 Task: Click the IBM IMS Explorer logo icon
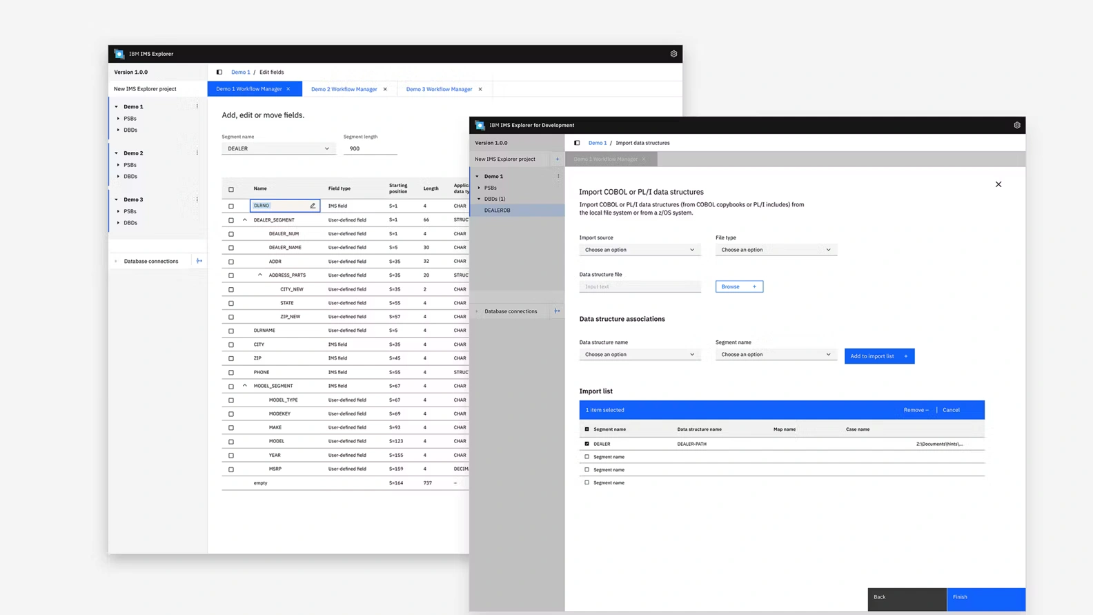pyautogui.click(x=119, y=54)
